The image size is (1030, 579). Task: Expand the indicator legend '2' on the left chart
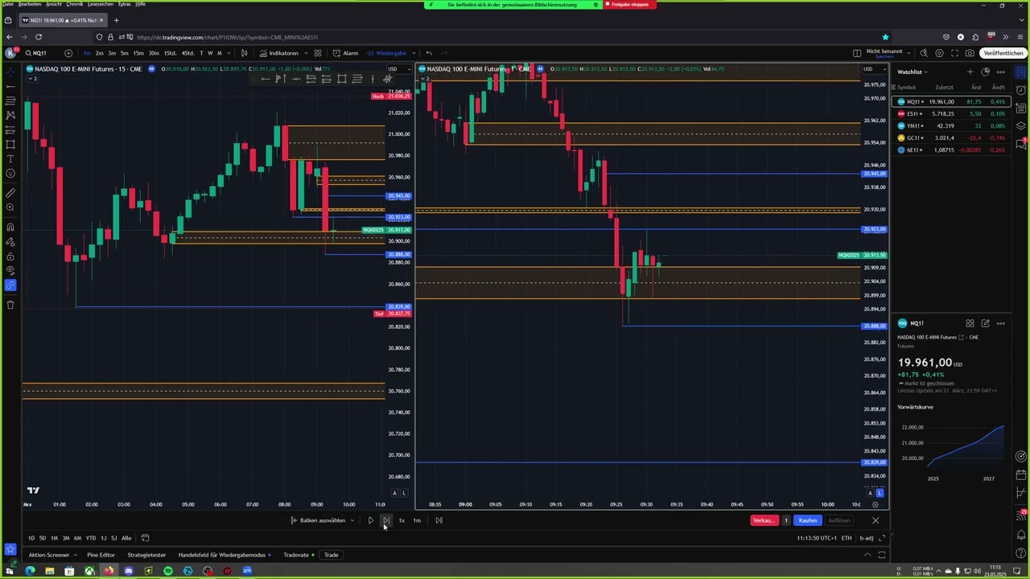click(31, 78)
